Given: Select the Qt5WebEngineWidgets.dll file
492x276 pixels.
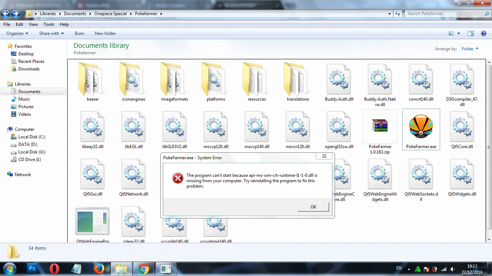Looking at the screenshot, I should click(x=380, y=180).
